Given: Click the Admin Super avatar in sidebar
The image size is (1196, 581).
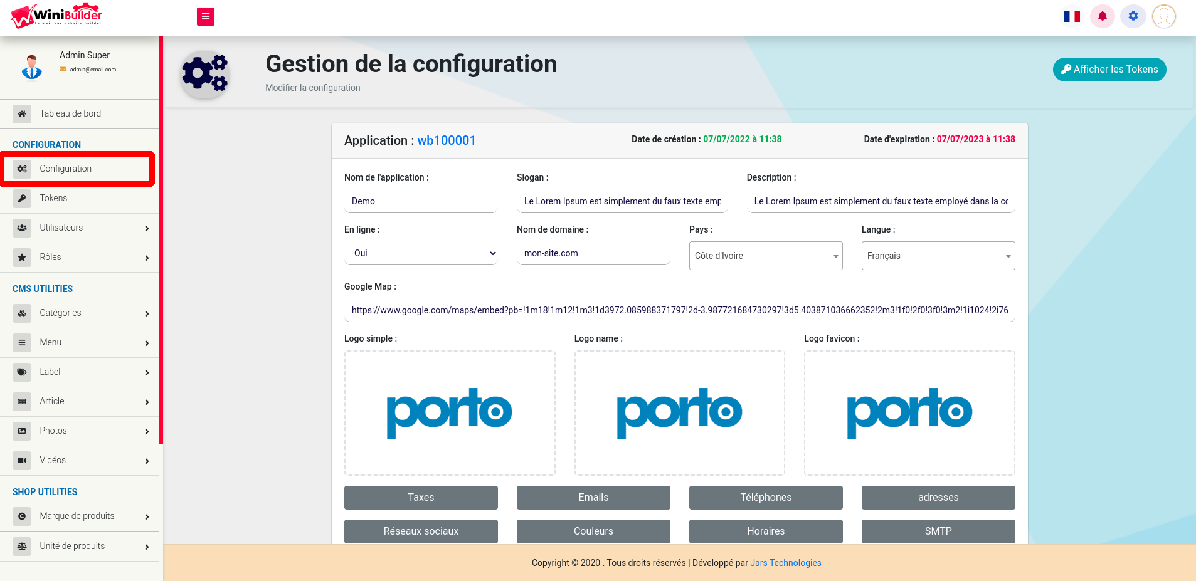Looking at the screenshot, I should point(32,67).
